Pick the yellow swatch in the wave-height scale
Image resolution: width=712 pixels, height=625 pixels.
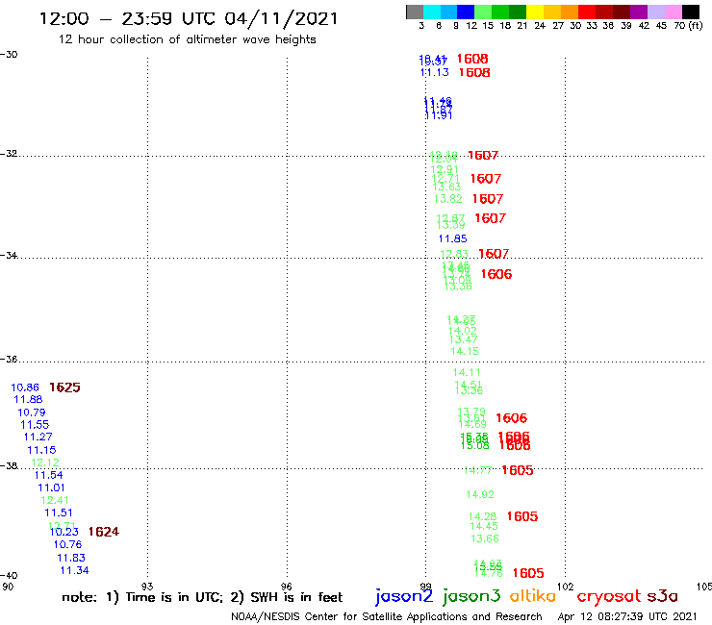(x=535, y=12)
